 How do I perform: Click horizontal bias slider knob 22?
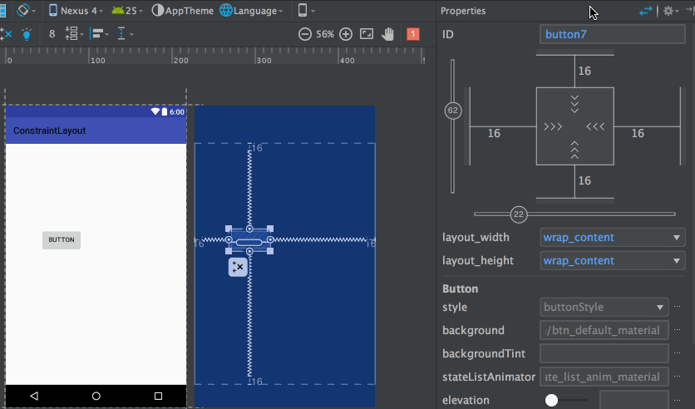pos(519,214)
